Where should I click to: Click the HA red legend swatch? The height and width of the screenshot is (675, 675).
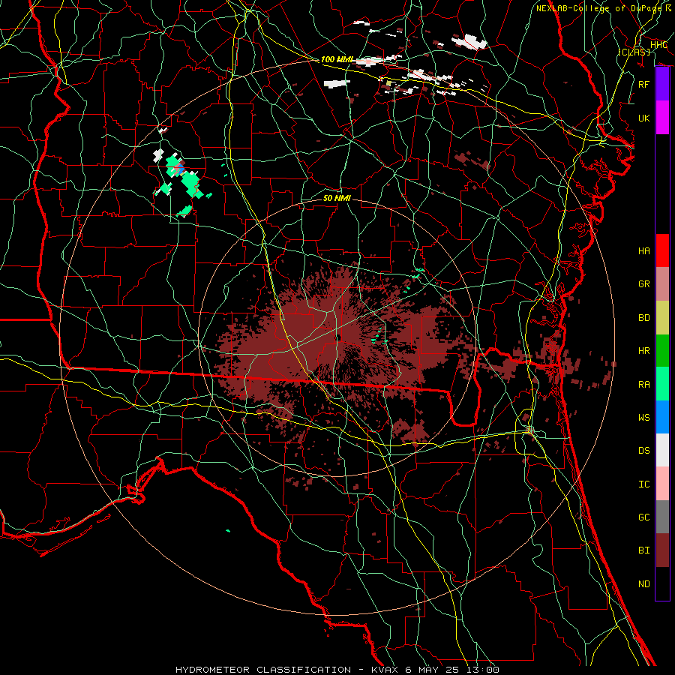tap(662, 250)
